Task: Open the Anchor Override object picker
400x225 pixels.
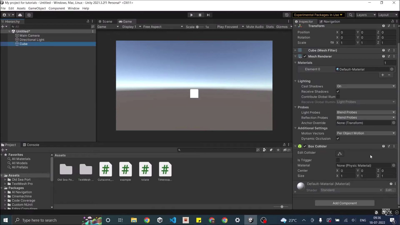Action: pyautogui.click(x=393, y=123)
